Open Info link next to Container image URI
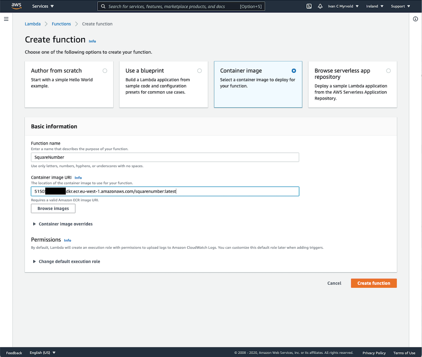The image size is (422, 357). click(78, 178)
